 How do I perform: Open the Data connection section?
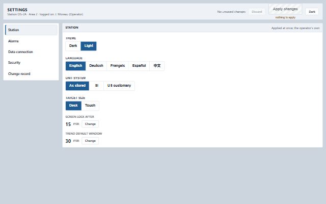point(31,52)
